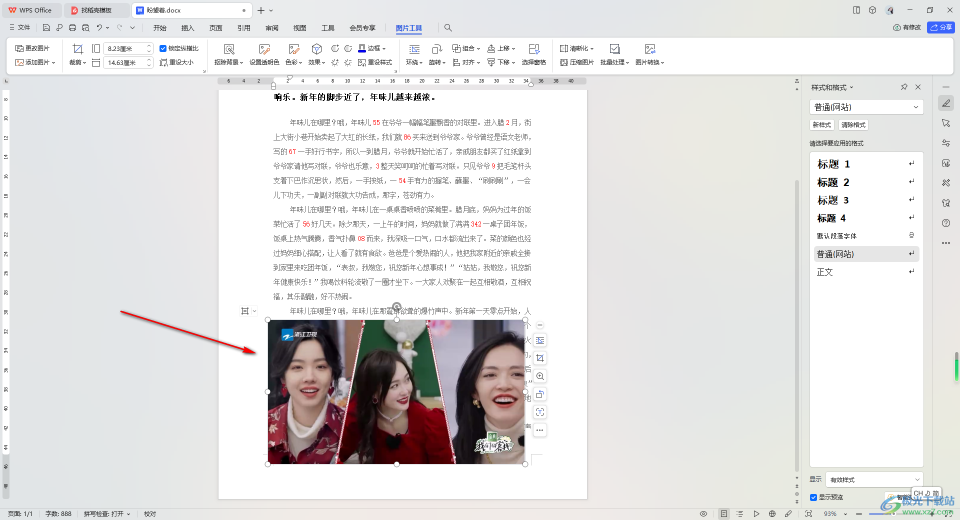Click the Share (分享) button
Image resolution: width=960 pixels, height=520 pixels.
[940, 27]
